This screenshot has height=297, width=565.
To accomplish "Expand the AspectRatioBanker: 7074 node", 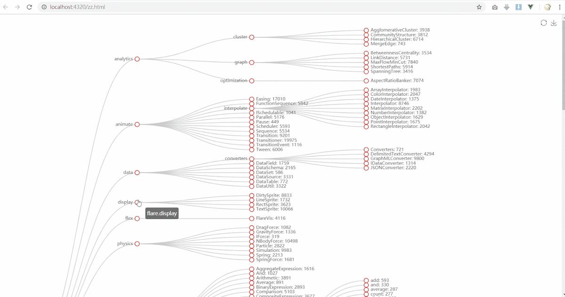I will pyautogui.click(x=366, y=81).
